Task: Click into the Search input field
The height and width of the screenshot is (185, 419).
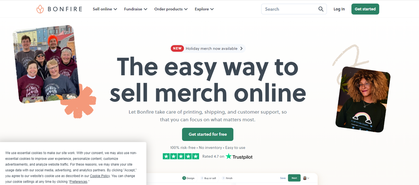Action: point(290,9)
